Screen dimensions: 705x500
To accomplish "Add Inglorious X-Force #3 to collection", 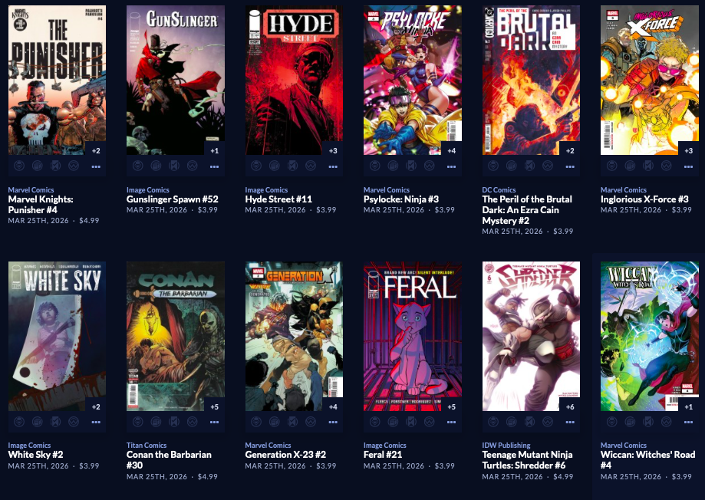I will 630,166.
